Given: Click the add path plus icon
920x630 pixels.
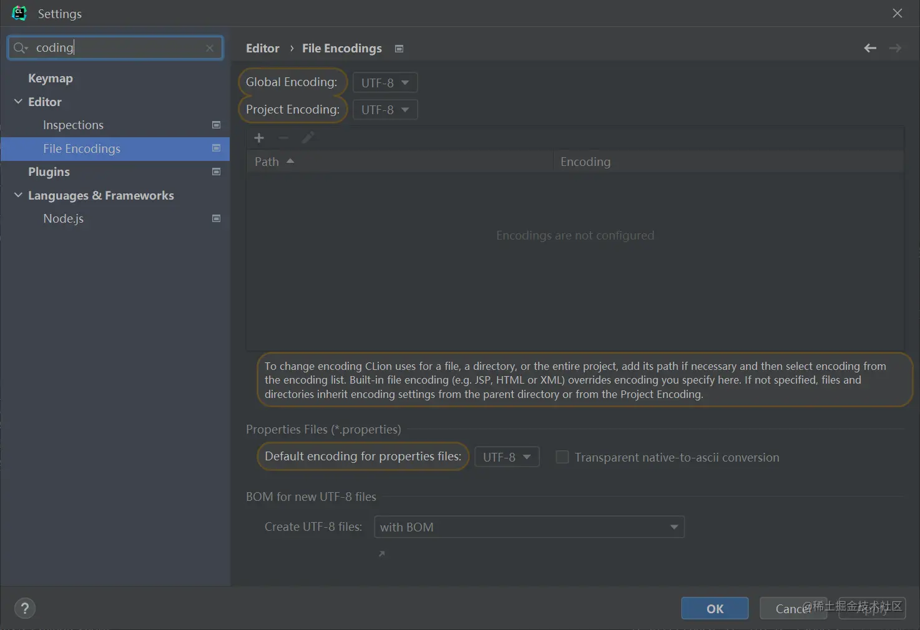Looking at the screenshot, I should click(259, 138).
